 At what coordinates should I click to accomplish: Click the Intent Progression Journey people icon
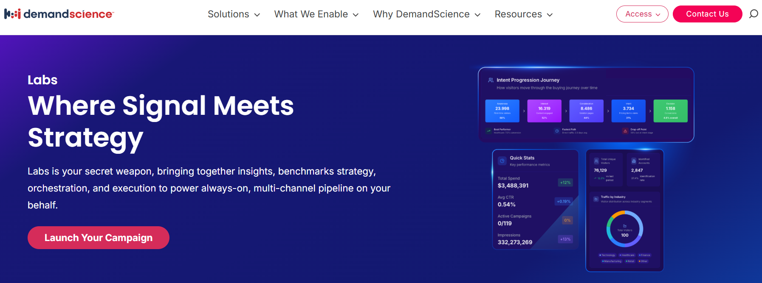pyautogui.click(x=491, y=80)
